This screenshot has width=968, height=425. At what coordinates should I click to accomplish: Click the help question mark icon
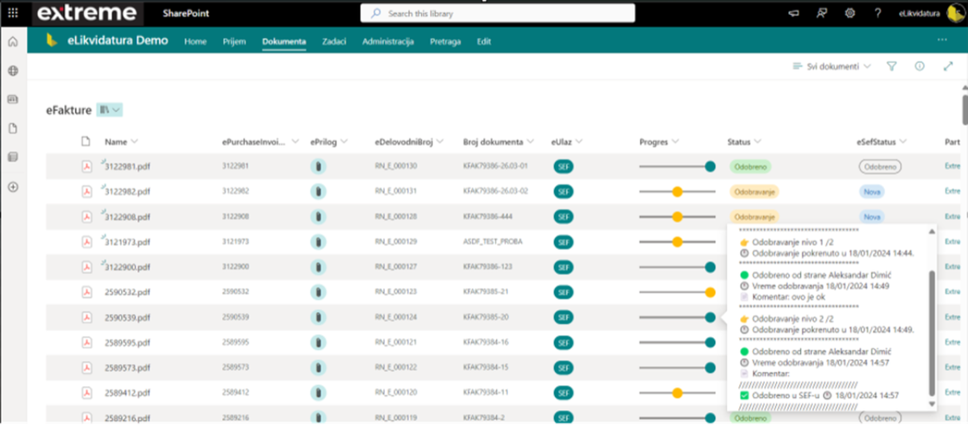tap(877, 13)
